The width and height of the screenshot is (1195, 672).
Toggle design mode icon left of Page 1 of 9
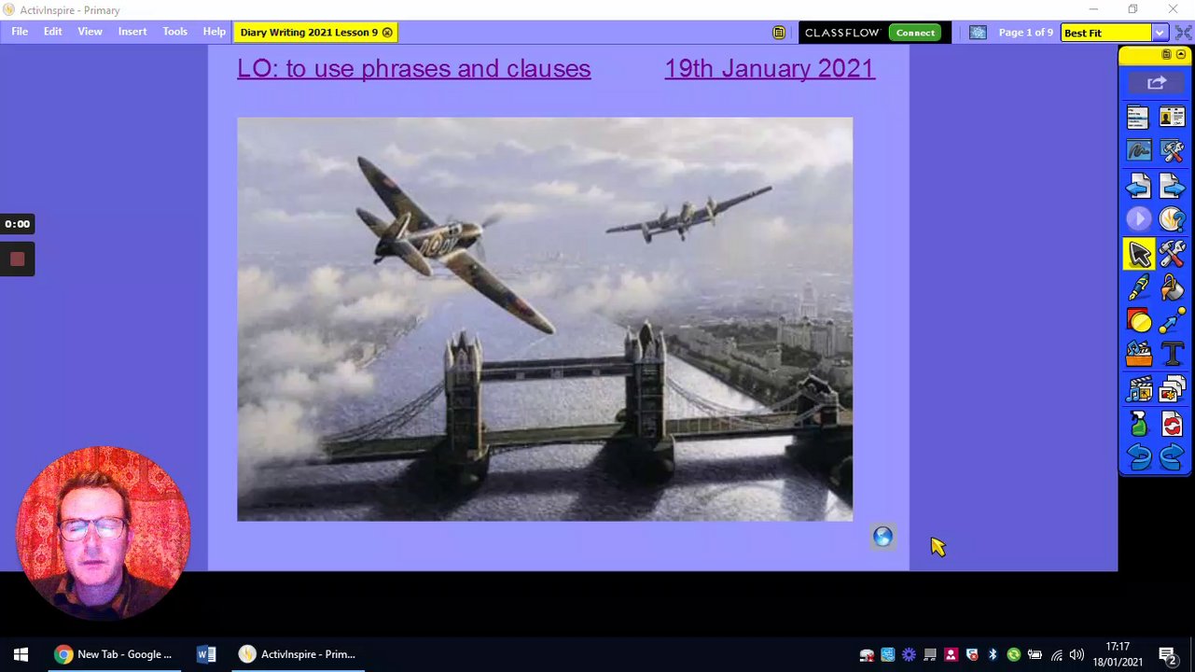(978, 33)
